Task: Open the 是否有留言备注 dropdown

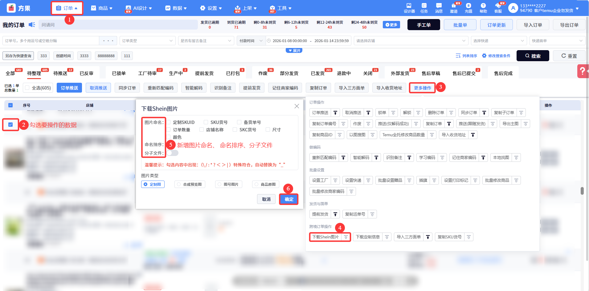Action: pos(206,41)
